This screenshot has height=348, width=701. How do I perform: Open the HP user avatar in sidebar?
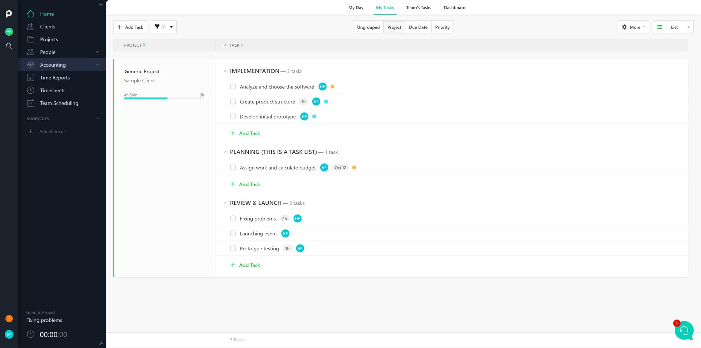[9, 335]
